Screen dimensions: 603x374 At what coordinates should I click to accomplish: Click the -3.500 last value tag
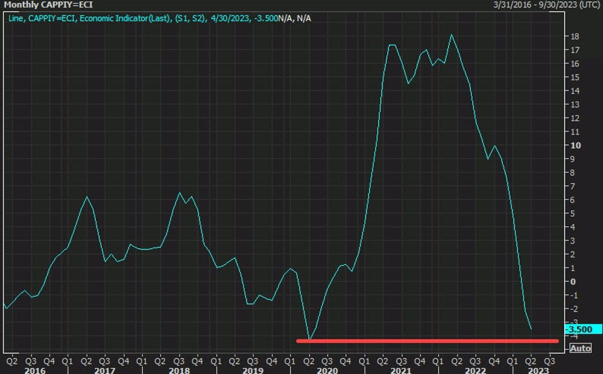coord(578,329)
